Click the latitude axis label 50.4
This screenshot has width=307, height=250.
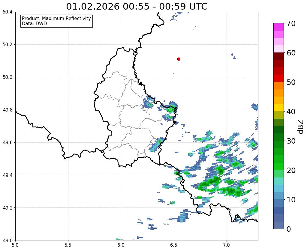[x=8, y=12]
